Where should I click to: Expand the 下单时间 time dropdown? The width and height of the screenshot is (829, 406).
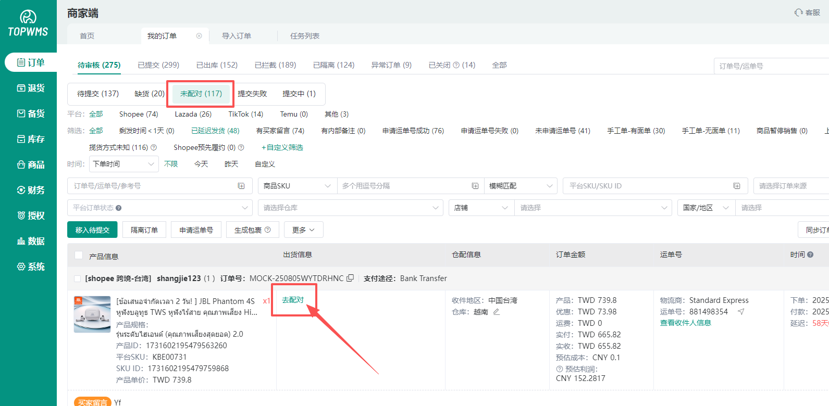point(123,164)
